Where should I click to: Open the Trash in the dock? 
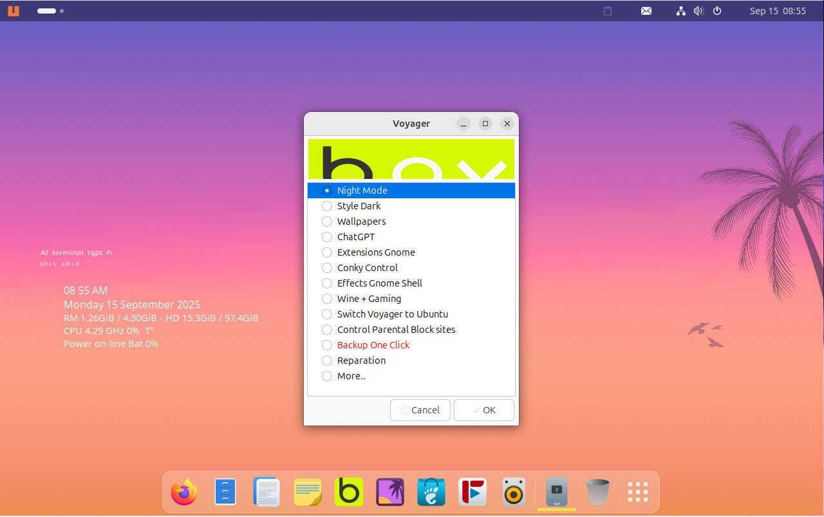click(597, 493)
